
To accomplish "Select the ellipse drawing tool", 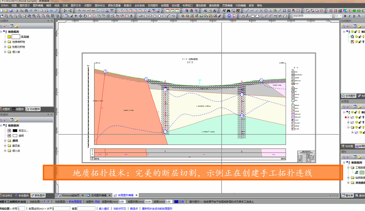I will [164, 16].
